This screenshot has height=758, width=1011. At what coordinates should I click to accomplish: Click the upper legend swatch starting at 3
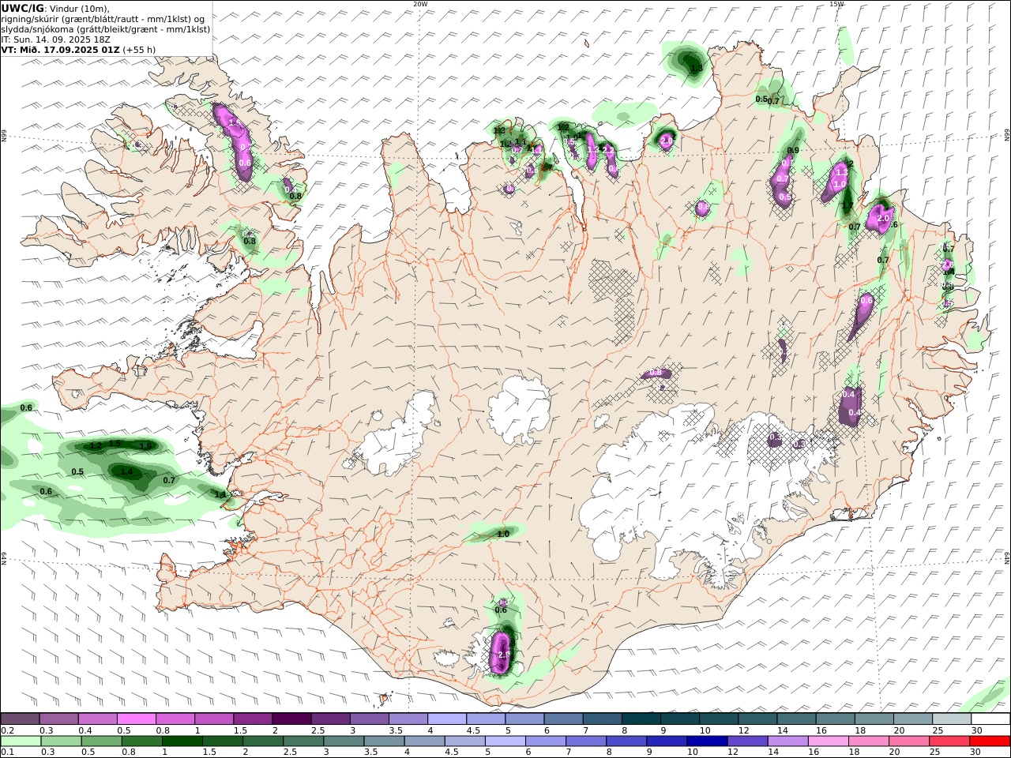(370, 719)
